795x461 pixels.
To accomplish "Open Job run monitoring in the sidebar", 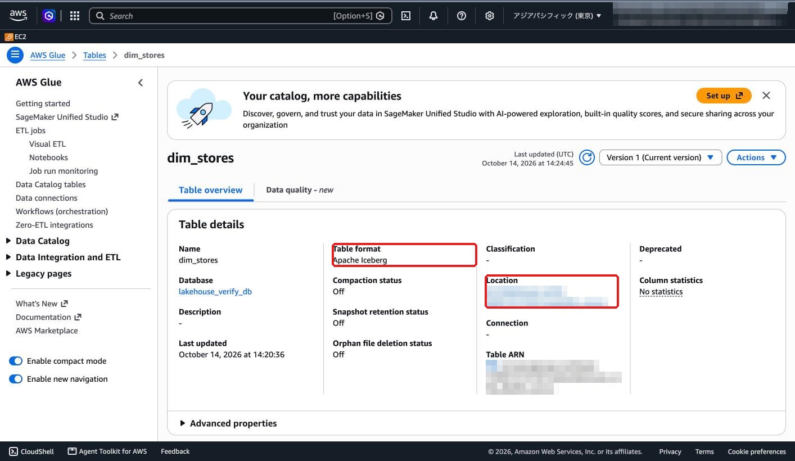I will [x=64, y=171].
